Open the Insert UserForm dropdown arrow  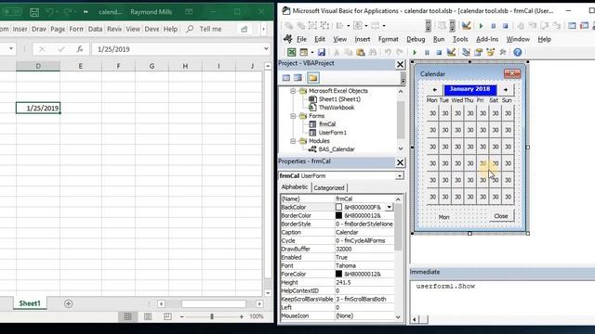[312, 52]
